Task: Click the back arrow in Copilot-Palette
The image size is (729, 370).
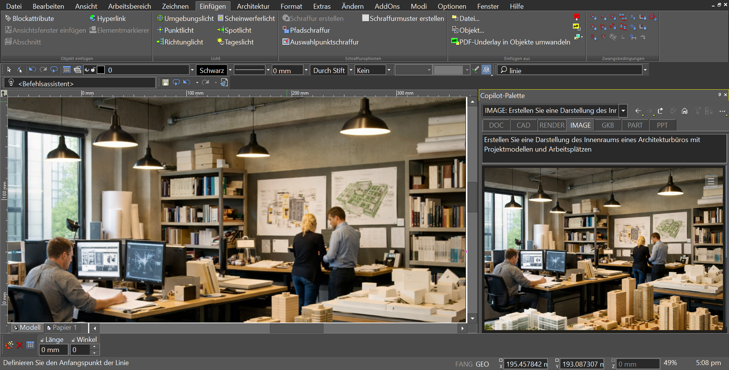Action: pos(638,111)
